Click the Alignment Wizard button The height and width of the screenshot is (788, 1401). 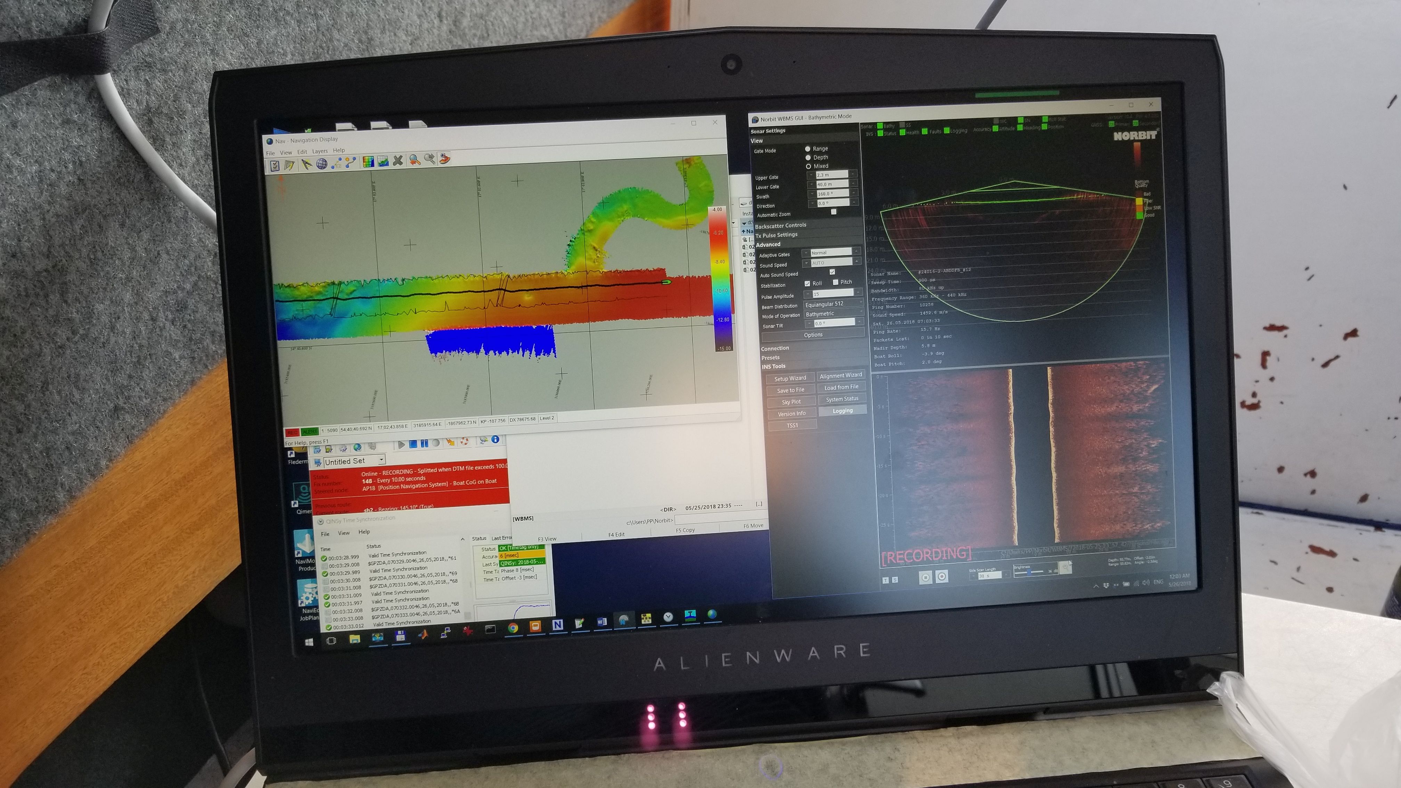click(841, 375)
